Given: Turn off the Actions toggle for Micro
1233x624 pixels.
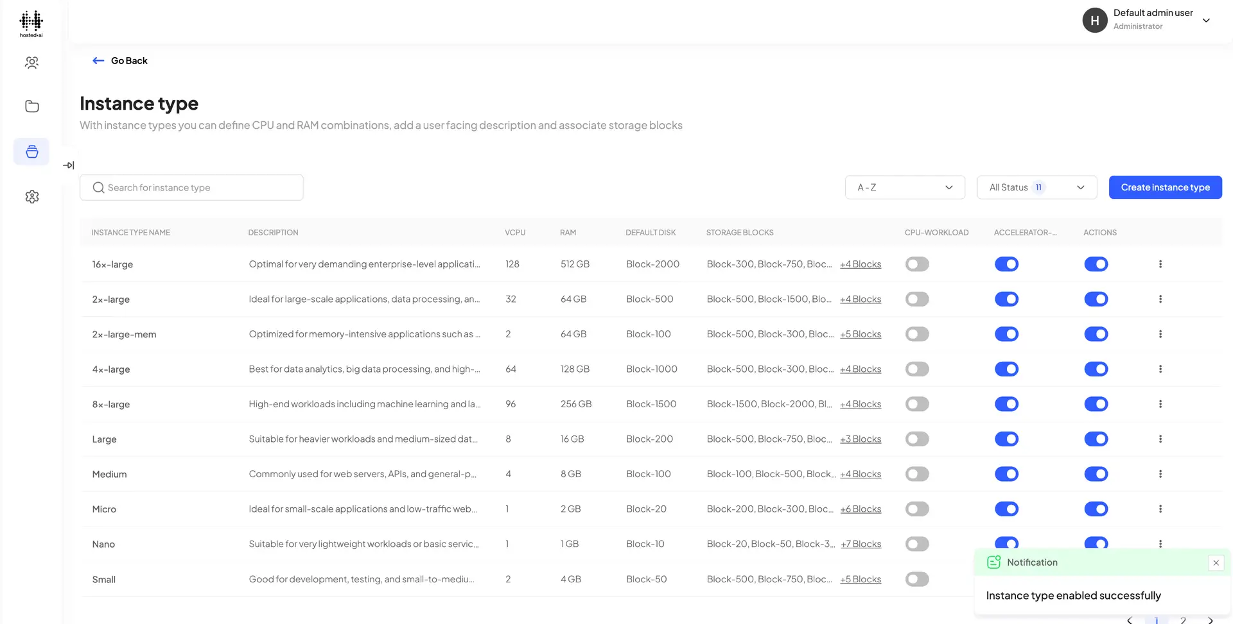Looking at the screenshot, I should tap(1096, 509).
